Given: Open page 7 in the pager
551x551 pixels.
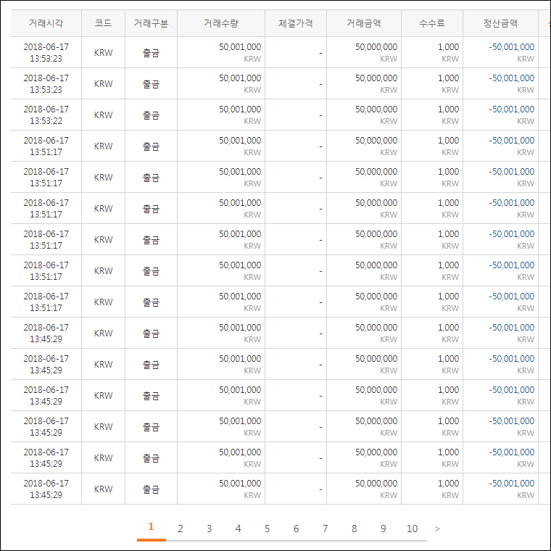Looking at the screenshot, I should 325,529.
